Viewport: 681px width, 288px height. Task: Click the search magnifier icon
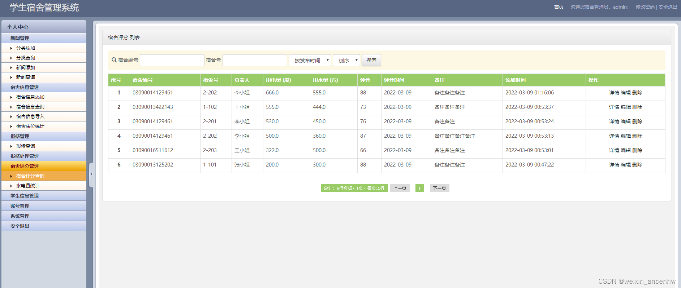pyautogui.click(x=114, y=60)
